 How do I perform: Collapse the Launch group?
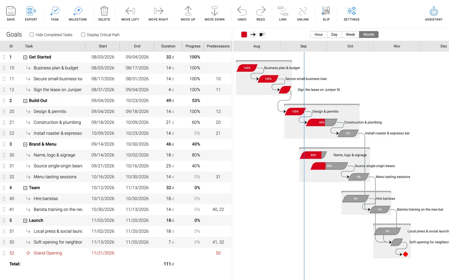[25, 220]
